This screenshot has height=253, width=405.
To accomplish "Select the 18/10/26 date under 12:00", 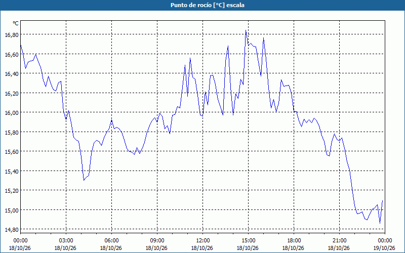I will 202,248.
